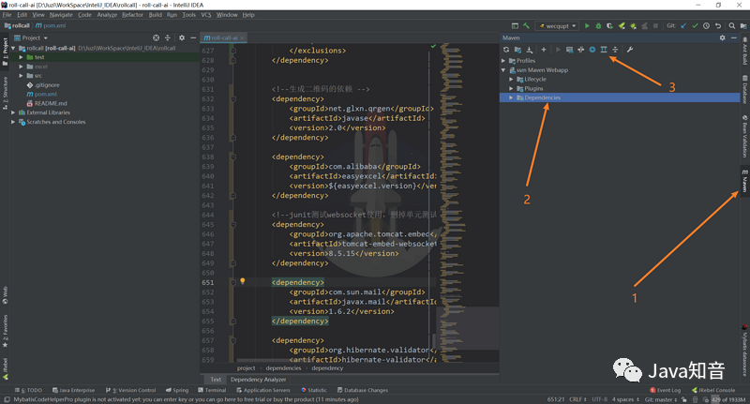Start debugging with the green bug icon
The width and height of the screenshot is (750, 404).
598,26
